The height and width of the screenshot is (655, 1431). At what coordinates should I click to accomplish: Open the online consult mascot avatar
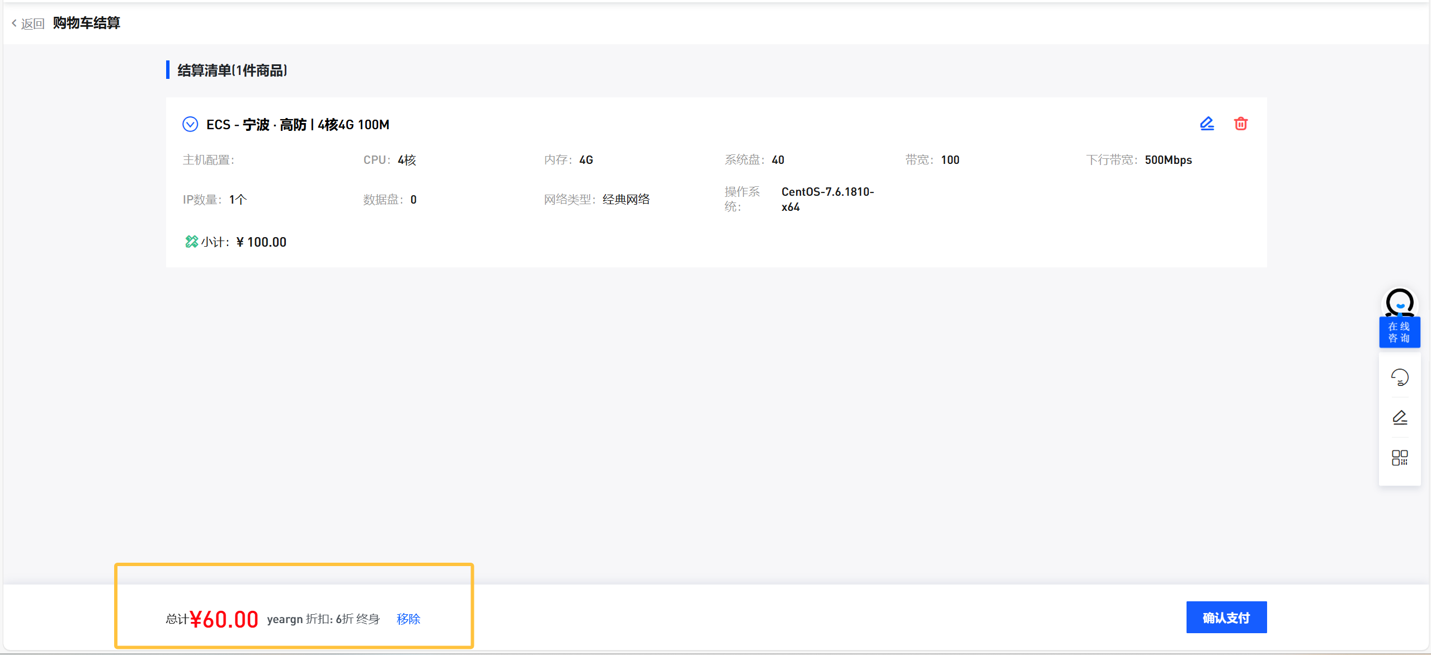point(1400,303)
